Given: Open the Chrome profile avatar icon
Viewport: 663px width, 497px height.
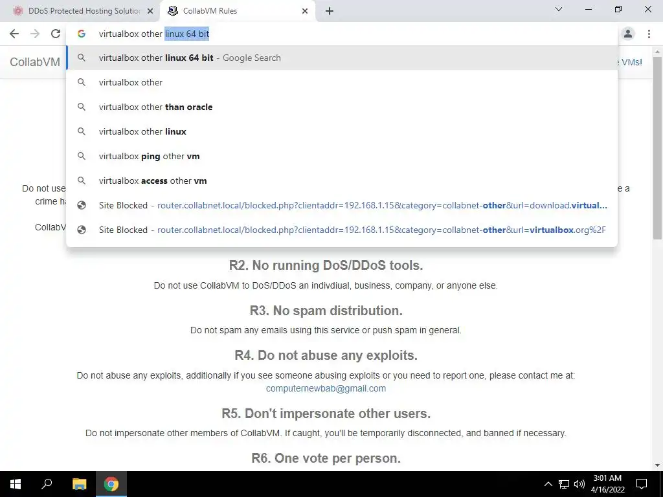Looking at the screenshot, I should click(628, 34).
